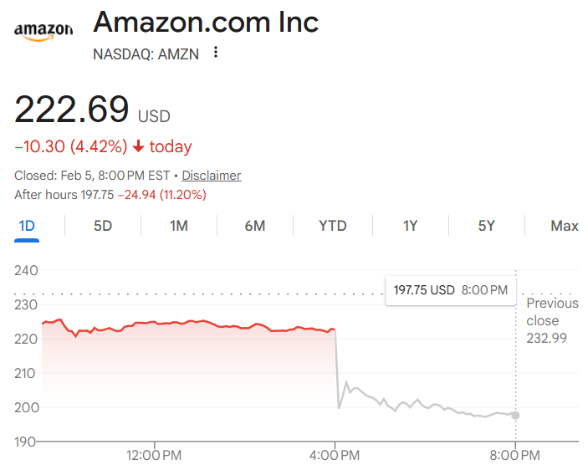Open the Disclaimer link
This screenshot has height=475, width=588.
[211, 176]
